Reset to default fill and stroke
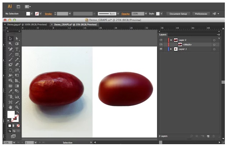 [x=9, y=121]
